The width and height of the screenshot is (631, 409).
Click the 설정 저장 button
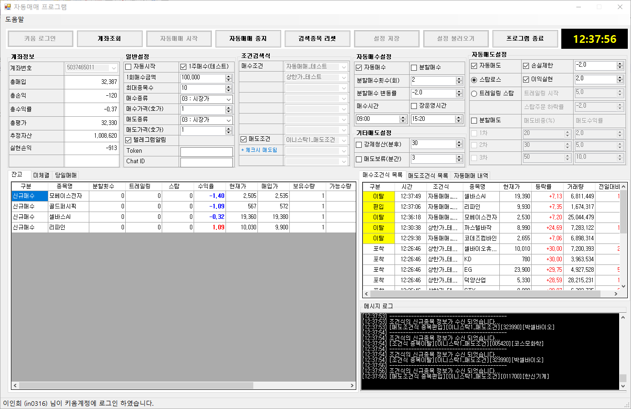(386, 39)
